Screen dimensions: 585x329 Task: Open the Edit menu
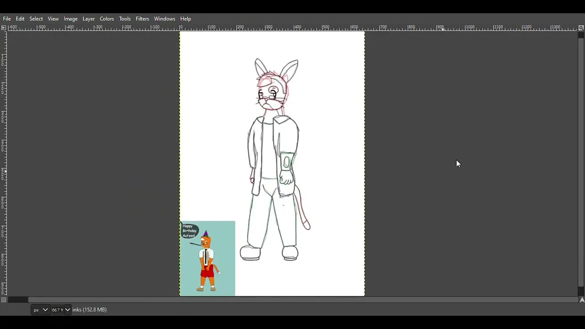pyautogui.click(x=20, y=19)
